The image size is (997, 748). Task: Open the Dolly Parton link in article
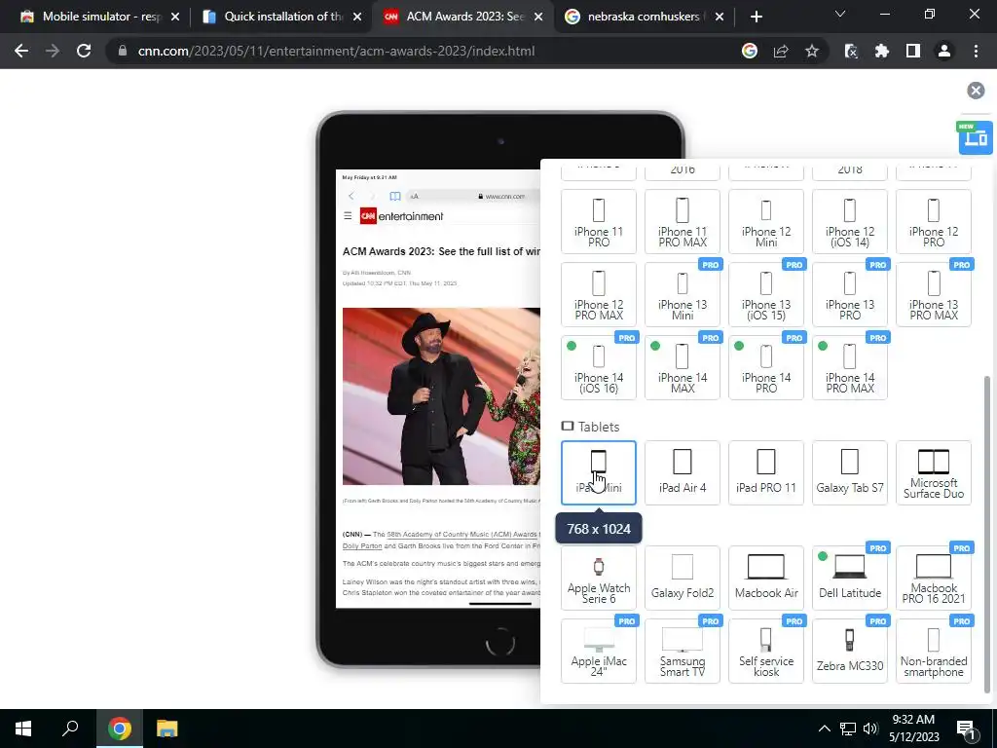point(362,545)
